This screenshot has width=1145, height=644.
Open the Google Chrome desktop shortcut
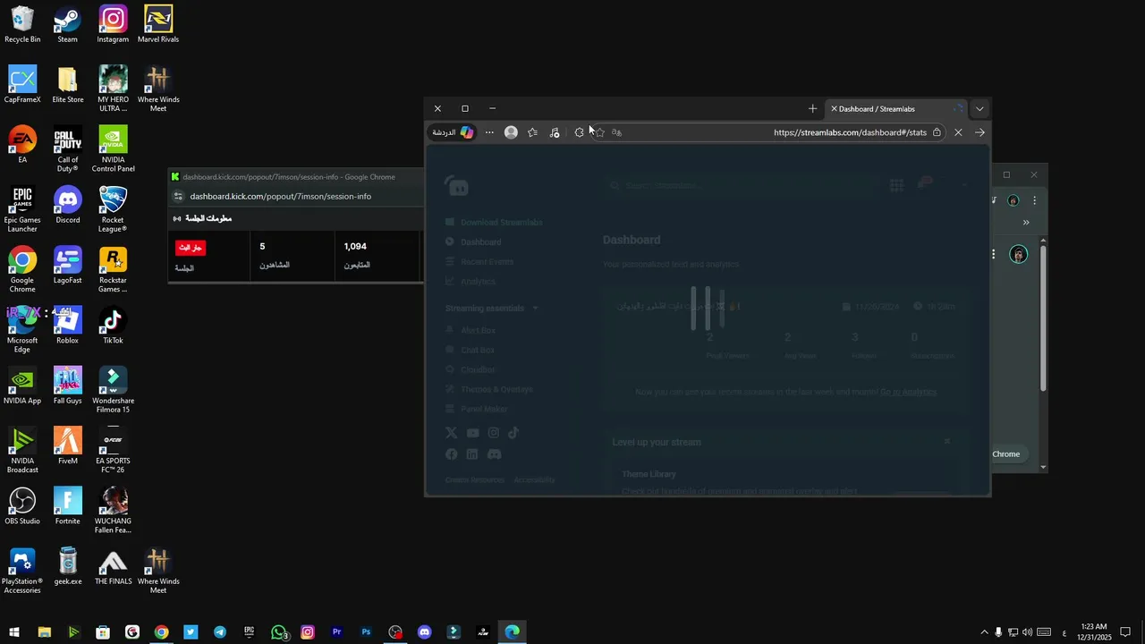(x=22, y=268)
